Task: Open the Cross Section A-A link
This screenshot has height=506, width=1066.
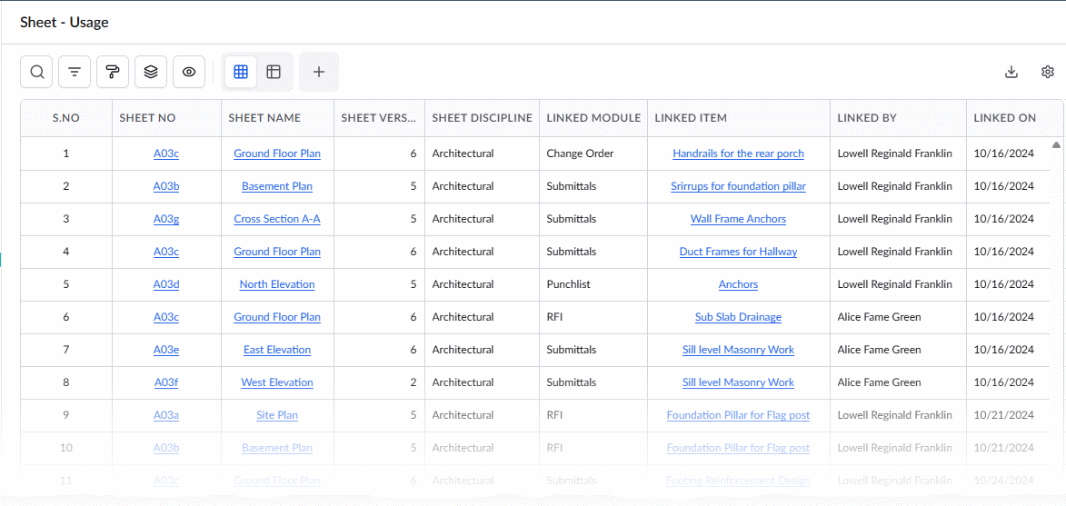Action: (277, 219)
